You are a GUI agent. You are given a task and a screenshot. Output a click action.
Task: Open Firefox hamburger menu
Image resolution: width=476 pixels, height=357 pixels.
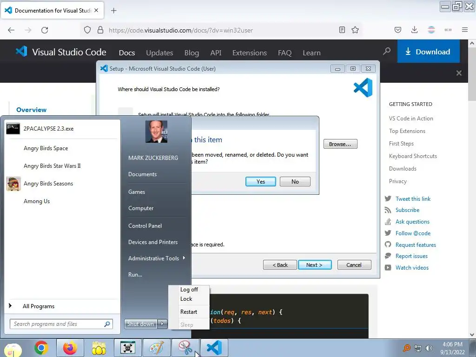(x=465, y=30)
